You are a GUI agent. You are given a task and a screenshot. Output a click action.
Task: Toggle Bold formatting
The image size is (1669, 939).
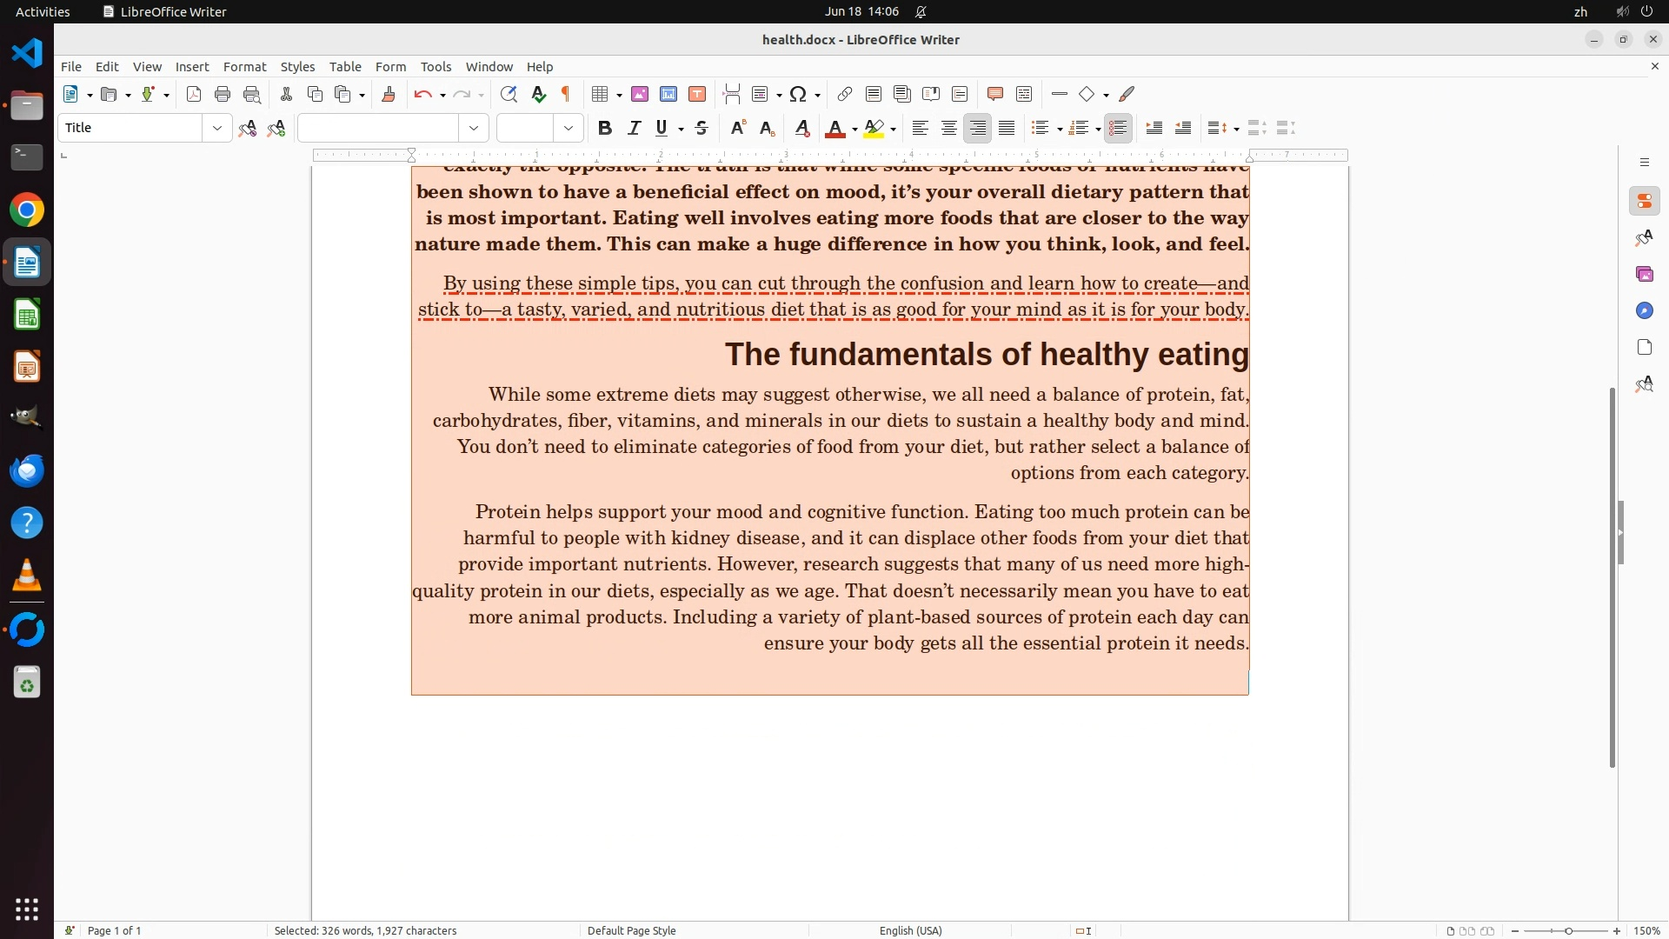(x=605, y=129)
